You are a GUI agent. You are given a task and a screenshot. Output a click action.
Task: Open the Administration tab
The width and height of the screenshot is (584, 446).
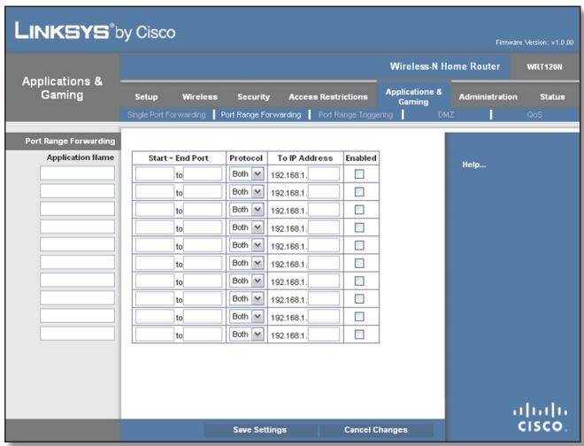pos(488,96)
